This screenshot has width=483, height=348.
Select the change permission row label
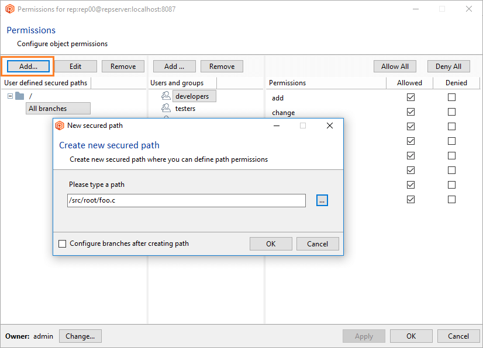pyautogui.click(x=284, y=113)
